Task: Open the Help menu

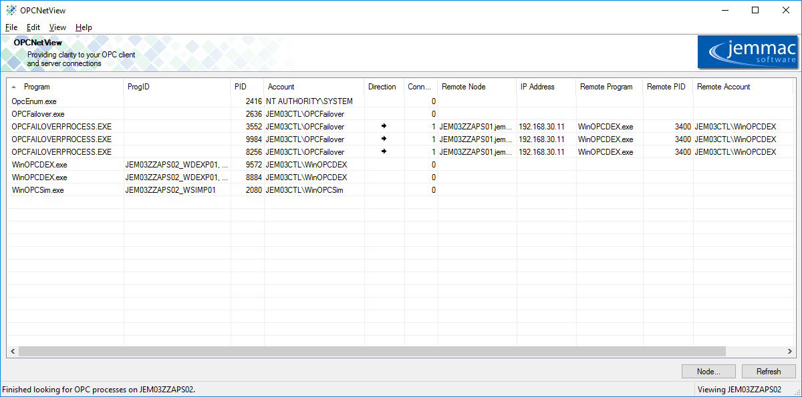Action: [84, 27]
